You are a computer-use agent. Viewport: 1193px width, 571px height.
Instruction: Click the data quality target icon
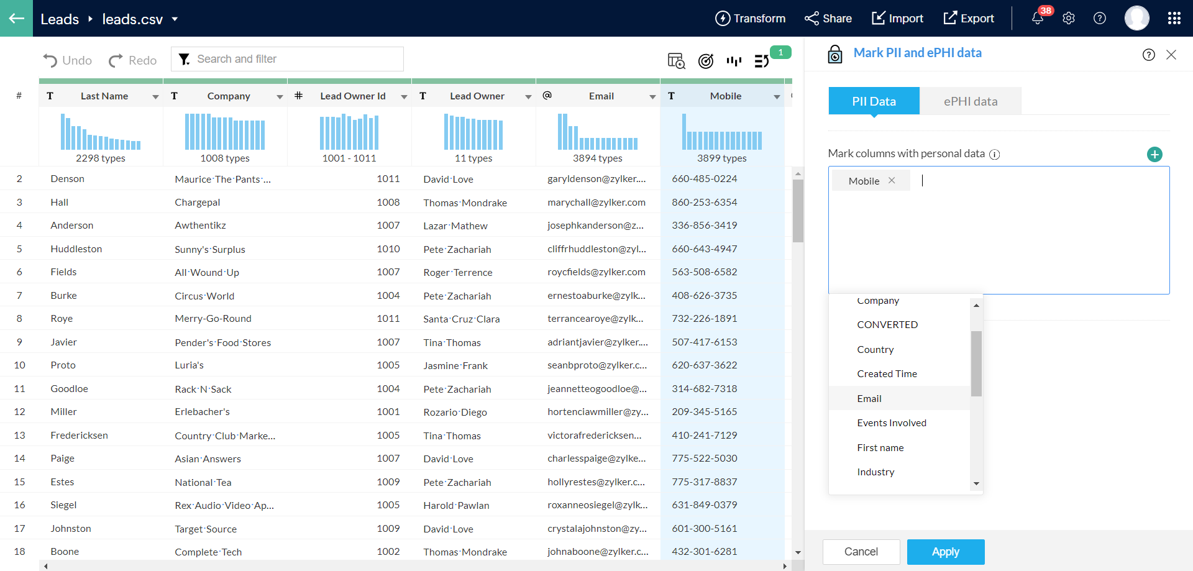(x=705, y=61)
